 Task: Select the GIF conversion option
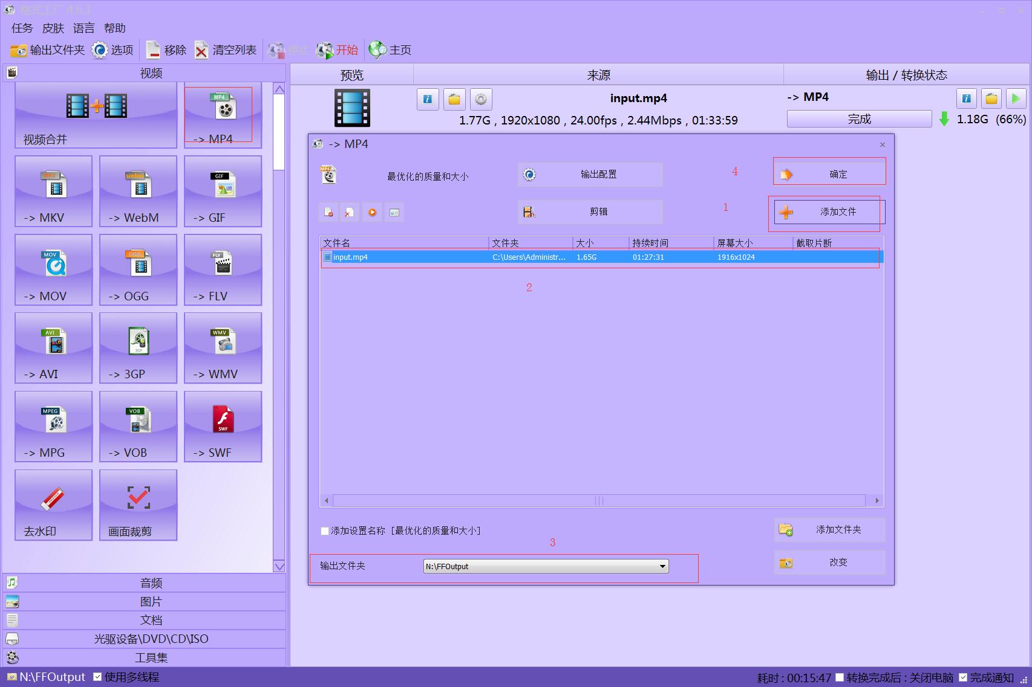tap(221, 192)
